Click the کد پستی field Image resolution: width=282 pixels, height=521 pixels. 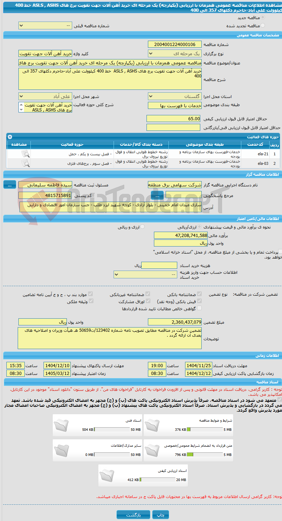point(45,195)
